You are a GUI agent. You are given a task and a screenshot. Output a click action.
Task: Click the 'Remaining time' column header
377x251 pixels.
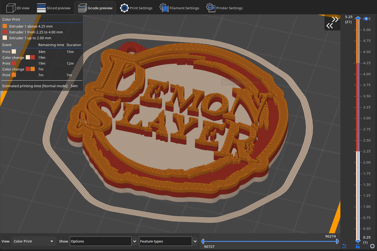tap(51, 45)
